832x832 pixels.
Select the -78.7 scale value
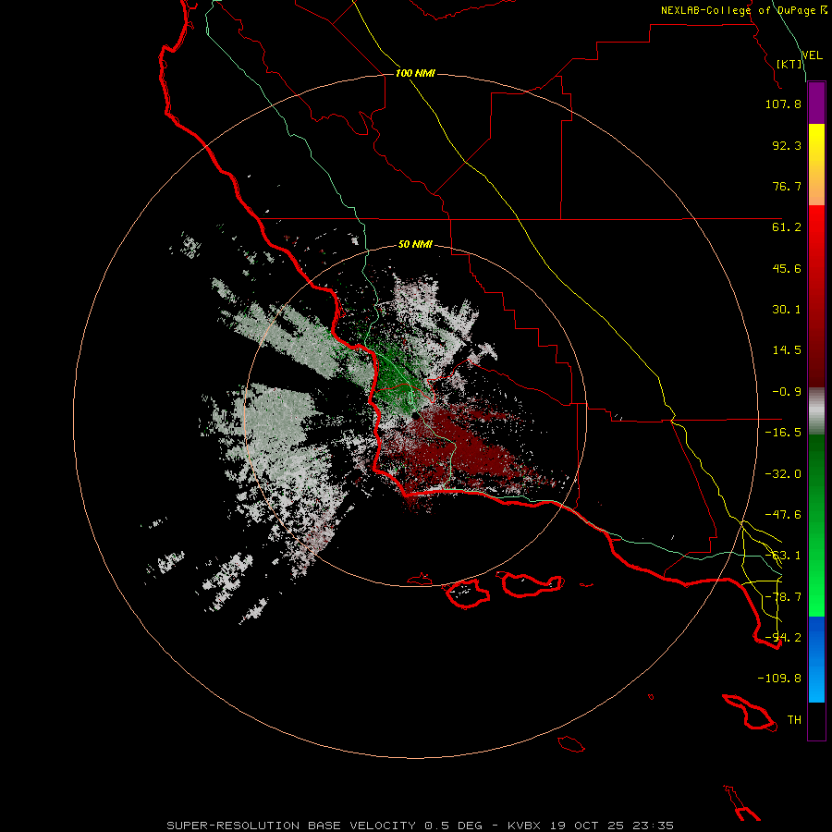click(x=783, y=597)
